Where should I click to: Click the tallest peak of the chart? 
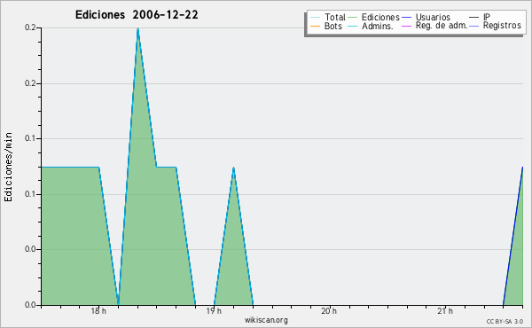(137, 29)
